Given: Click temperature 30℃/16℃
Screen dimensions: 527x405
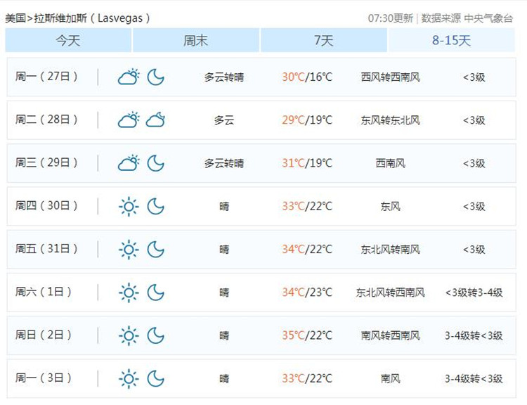Looking at the screenshot, I should 307,77.
